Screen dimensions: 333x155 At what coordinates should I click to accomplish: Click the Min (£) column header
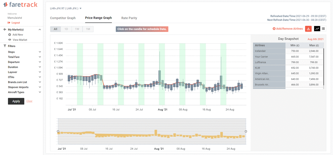pyautogui.click(x=295, y=45)
